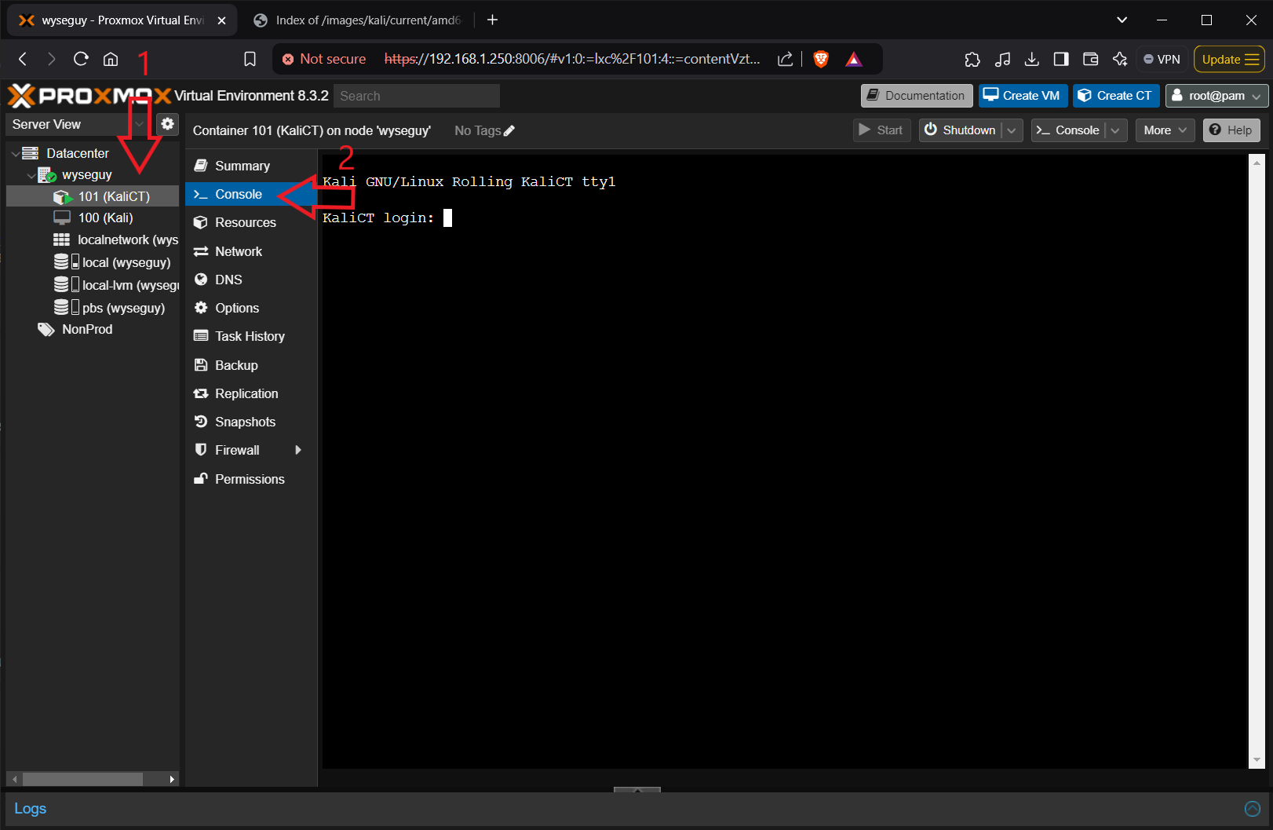Open the Snapshots section
Image resolution: width=1273 pixels, height=830 pixels.
(x=251, y=422)
